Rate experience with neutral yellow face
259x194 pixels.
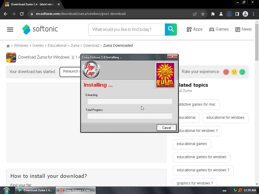234,72
